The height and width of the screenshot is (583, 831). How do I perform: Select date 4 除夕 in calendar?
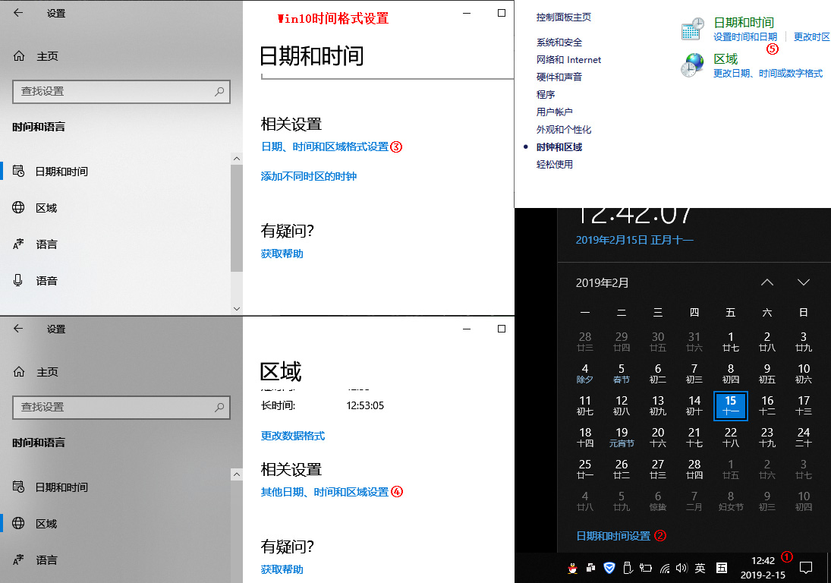[x=584, y=373]
